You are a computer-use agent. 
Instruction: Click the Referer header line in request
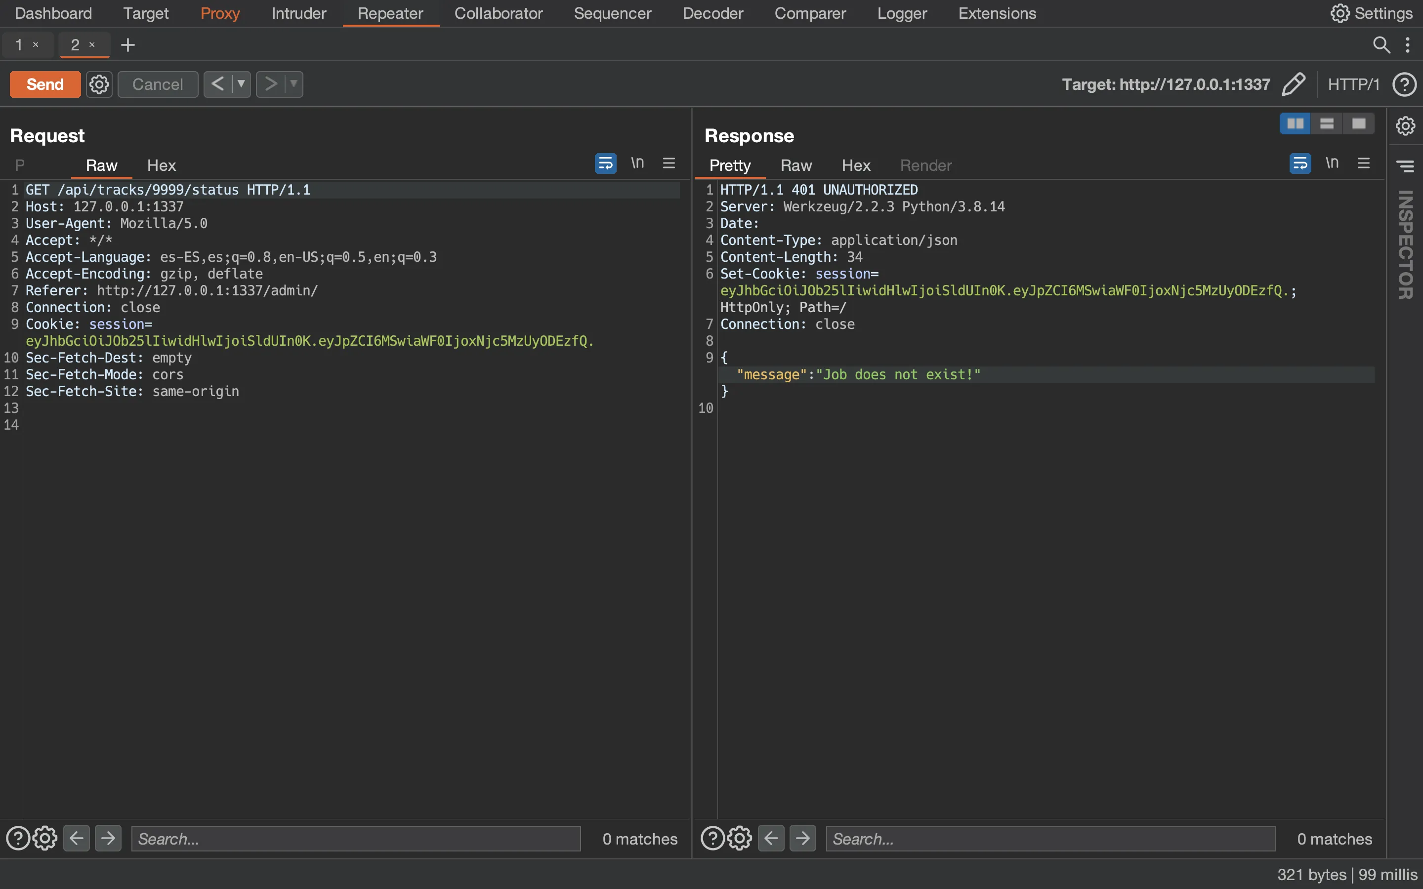point(172,290)
